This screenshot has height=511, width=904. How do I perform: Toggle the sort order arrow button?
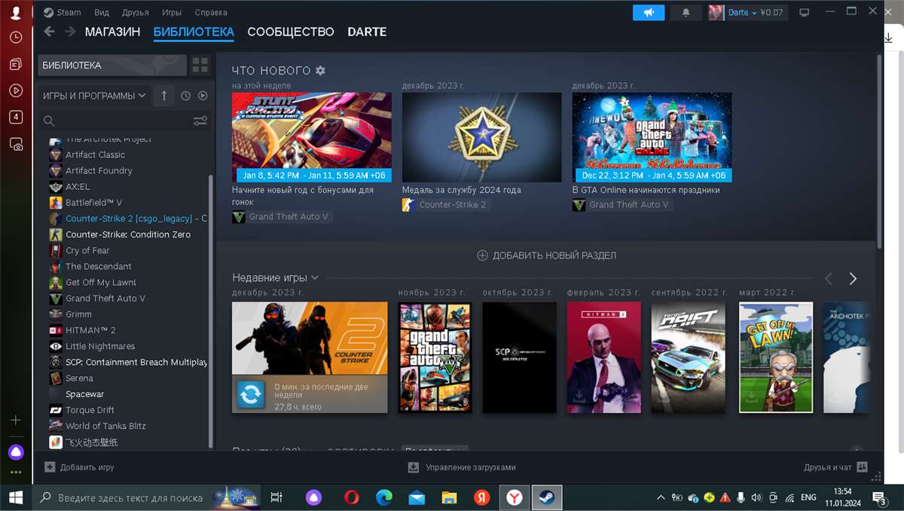pyautogui.click(x=164, y=96)
